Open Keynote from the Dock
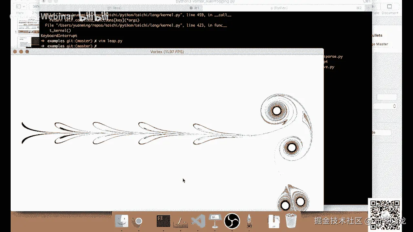 coord(214,221)
